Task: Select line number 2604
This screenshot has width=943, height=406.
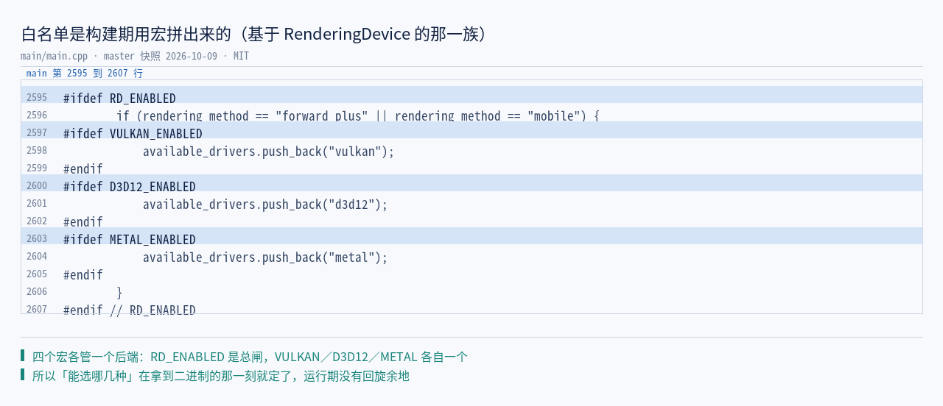Action: point(37,257)
